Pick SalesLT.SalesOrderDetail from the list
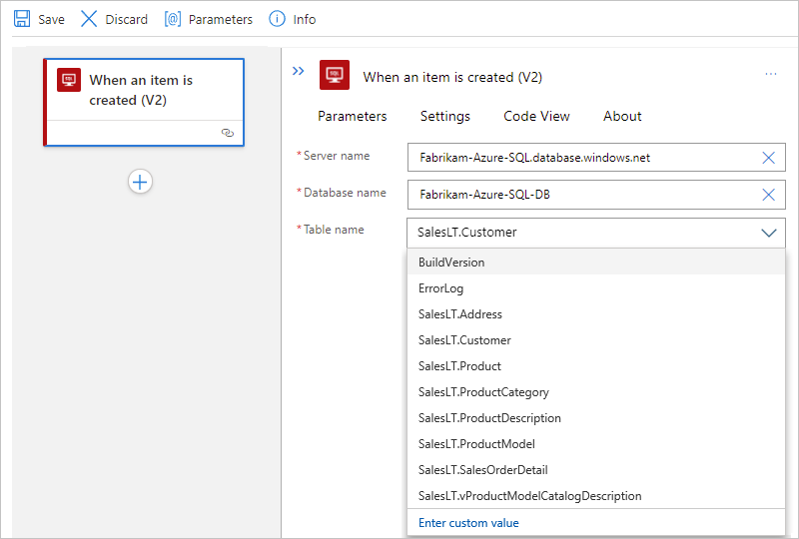The height and width of the screenshot is (539, 799). click(x=482, y=470)
